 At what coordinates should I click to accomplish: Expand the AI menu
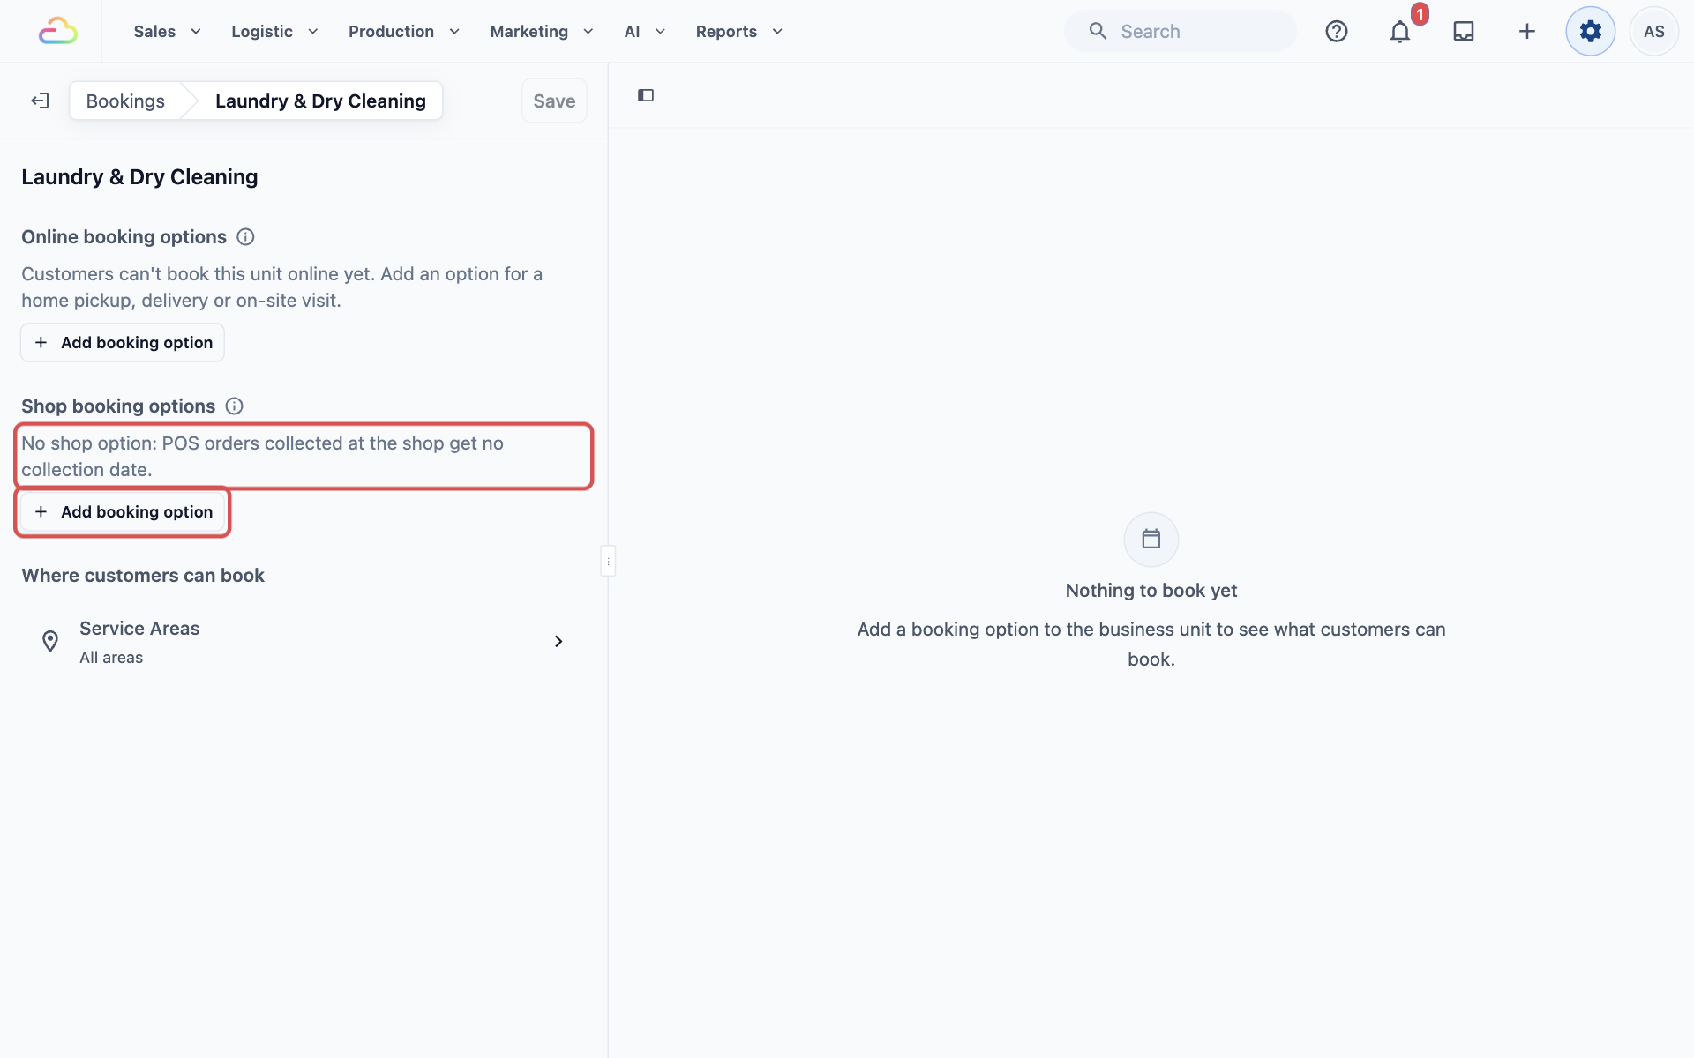pos(644,31)
